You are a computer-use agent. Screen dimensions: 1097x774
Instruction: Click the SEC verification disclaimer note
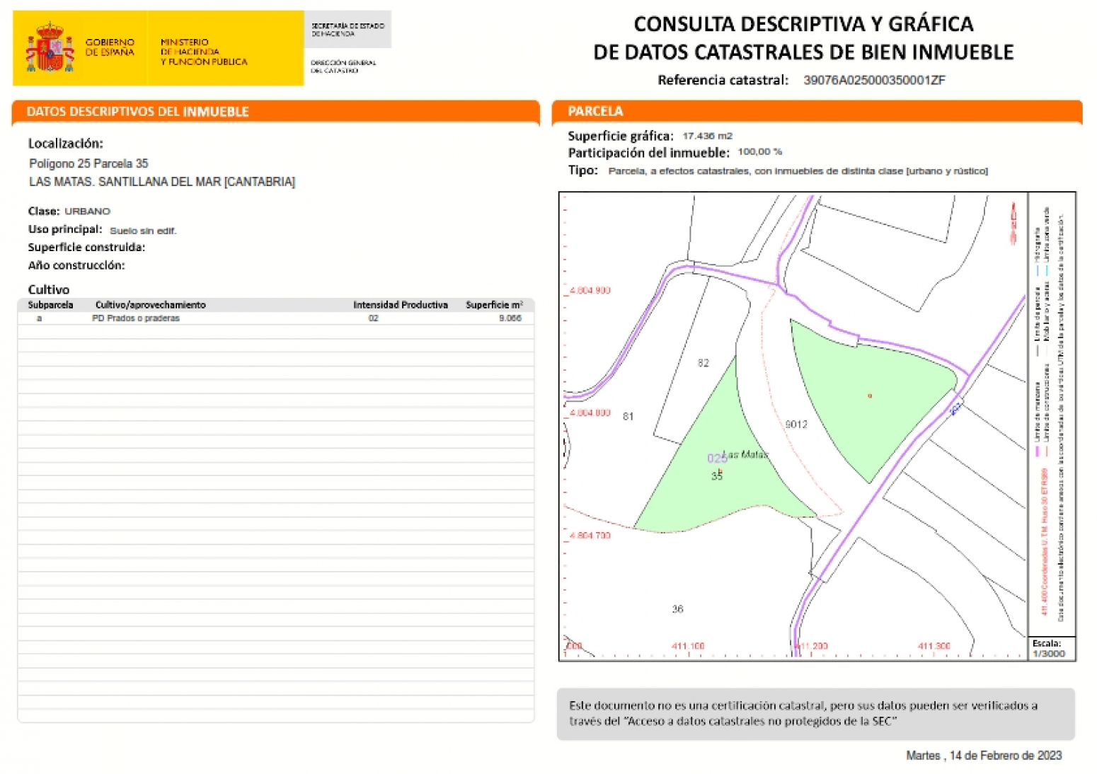pos(815,714)
